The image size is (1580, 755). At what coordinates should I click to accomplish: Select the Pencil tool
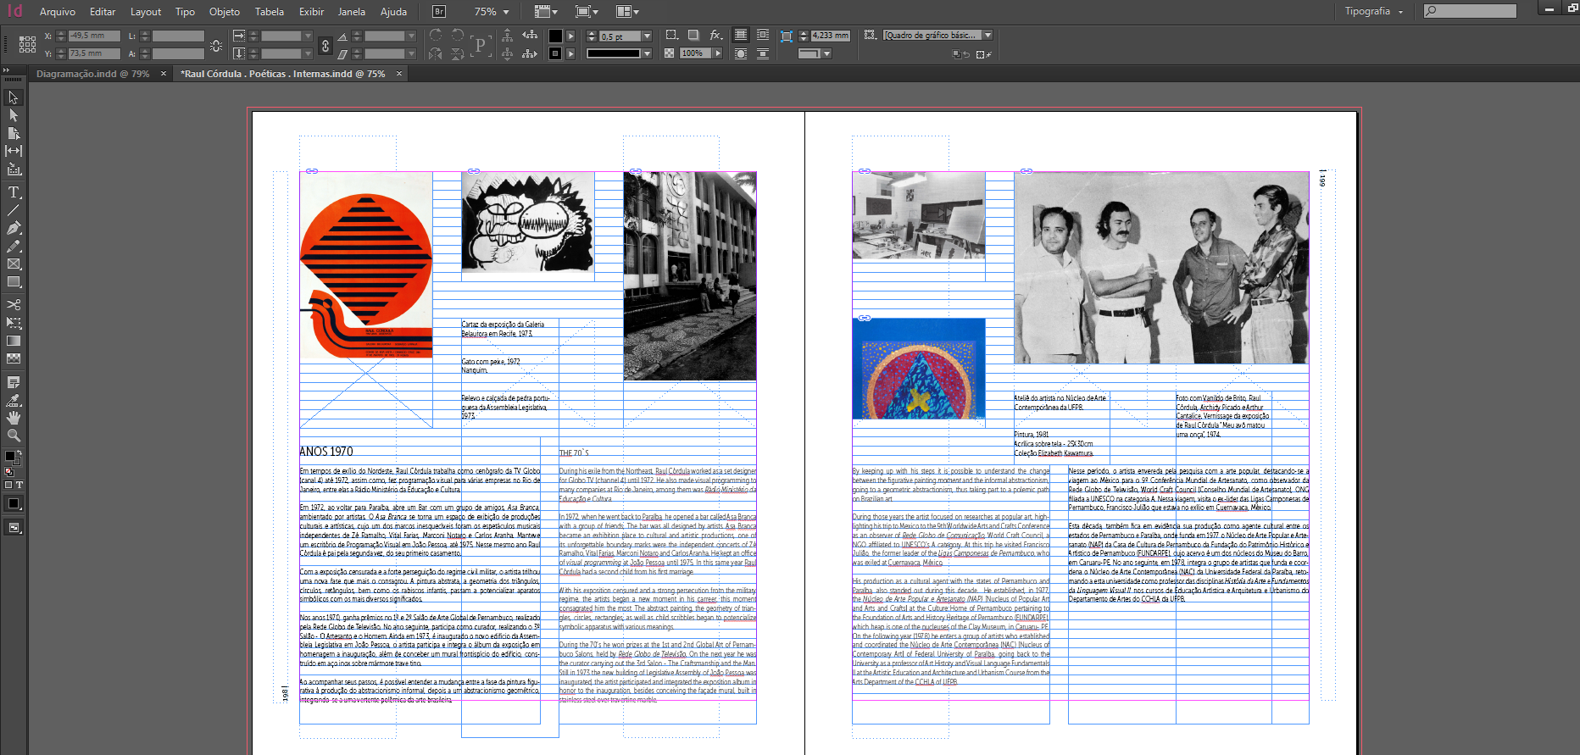coord(14,247)
